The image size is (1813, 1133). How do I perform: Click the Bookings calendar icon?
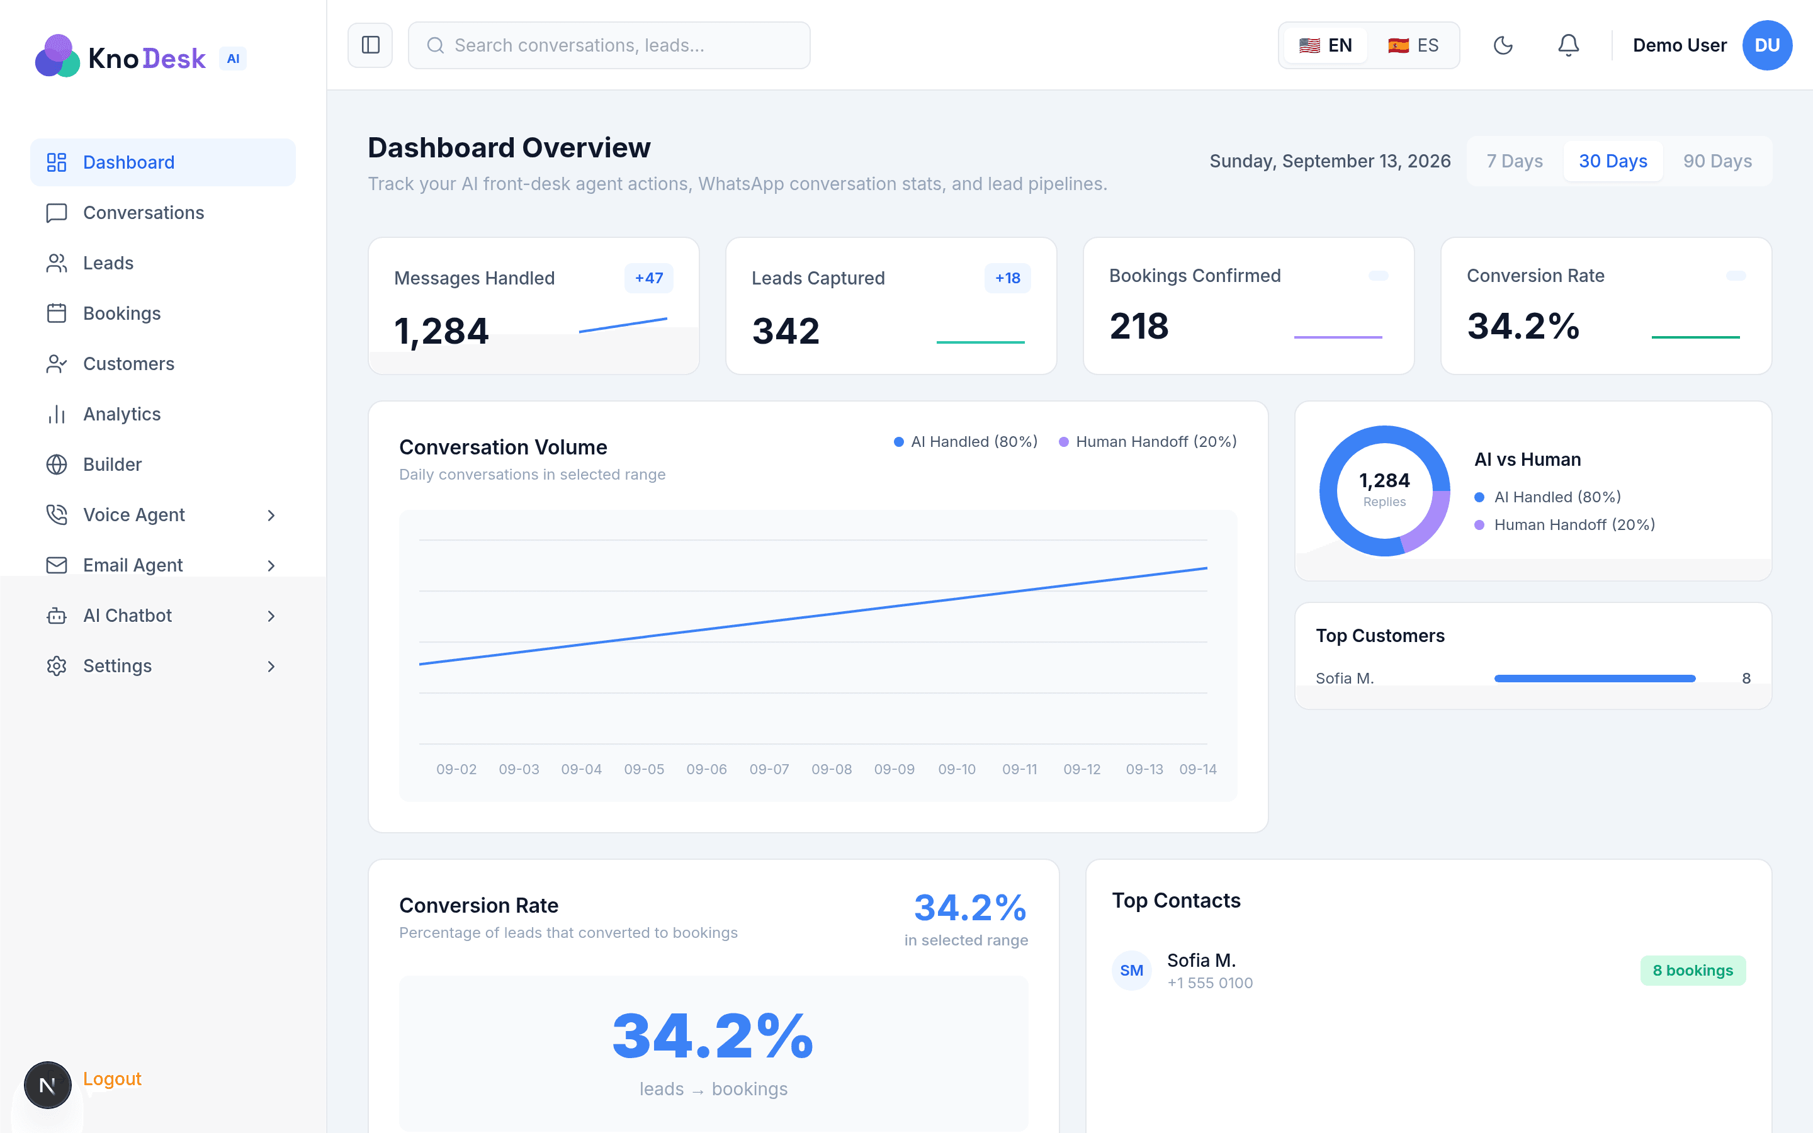click(57, 312)
